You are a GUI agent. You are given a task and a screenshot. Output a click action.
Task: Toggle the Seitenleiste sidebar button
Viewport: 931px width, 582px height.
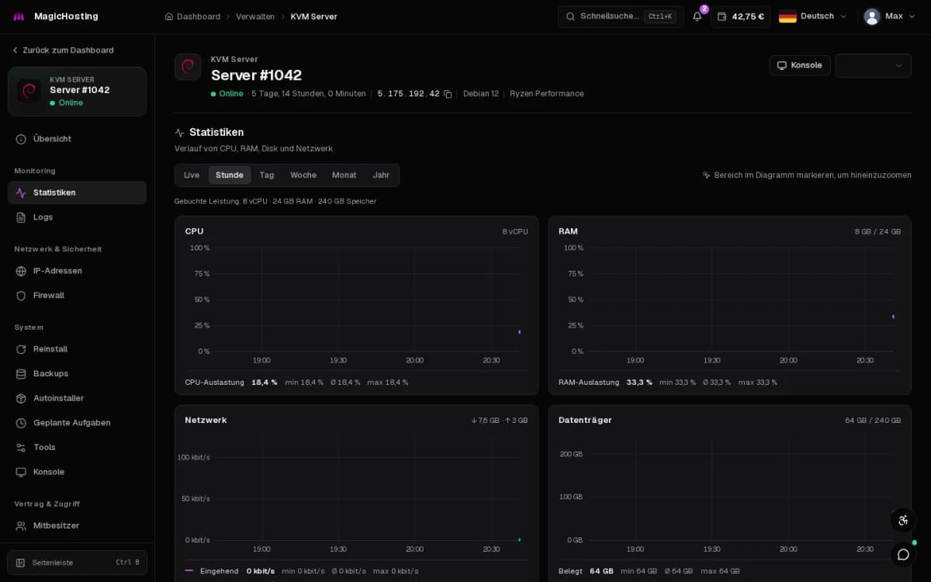(77, 563)
